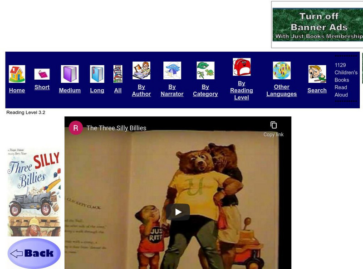Click the By Category reptiles icon
Viewport: 363px width, 269px height.
(206, 71)
